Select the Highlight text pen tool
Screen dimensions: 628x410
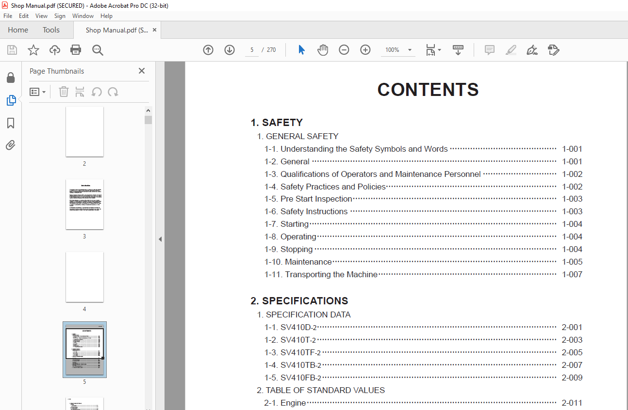[511, 50]
